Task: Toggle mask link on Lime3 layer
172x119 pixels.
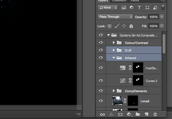Action: pos(125,101)
